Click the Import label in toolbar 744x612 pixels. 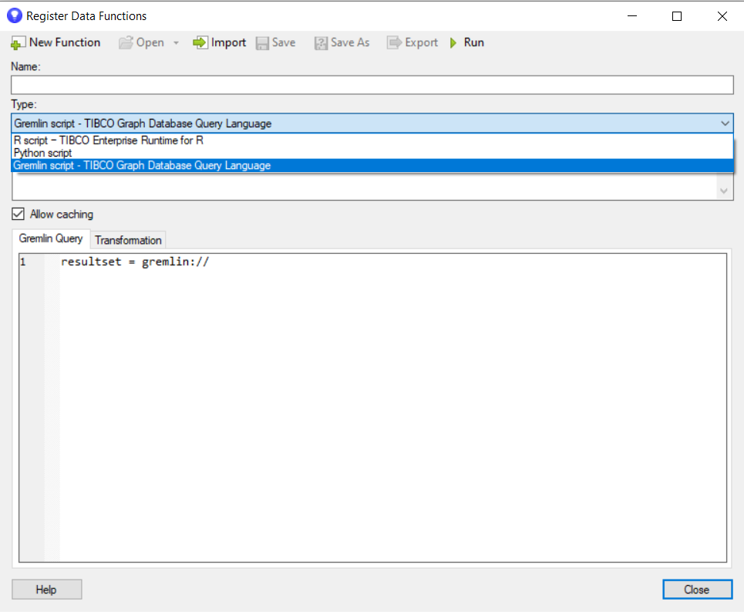pyautogui.click(x=228, y=42)
